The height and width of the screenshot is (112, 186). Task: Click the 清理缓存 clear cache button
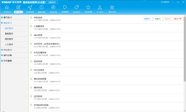click(165, 2)
